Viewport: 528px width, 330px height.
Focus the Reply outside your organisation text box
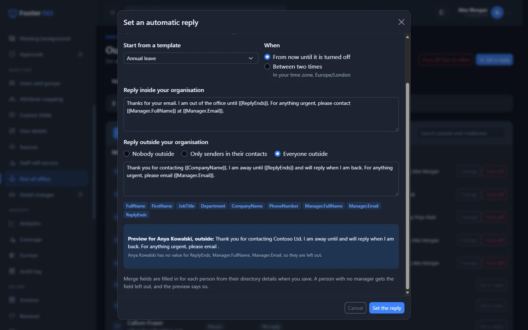[x=261, y=179]
